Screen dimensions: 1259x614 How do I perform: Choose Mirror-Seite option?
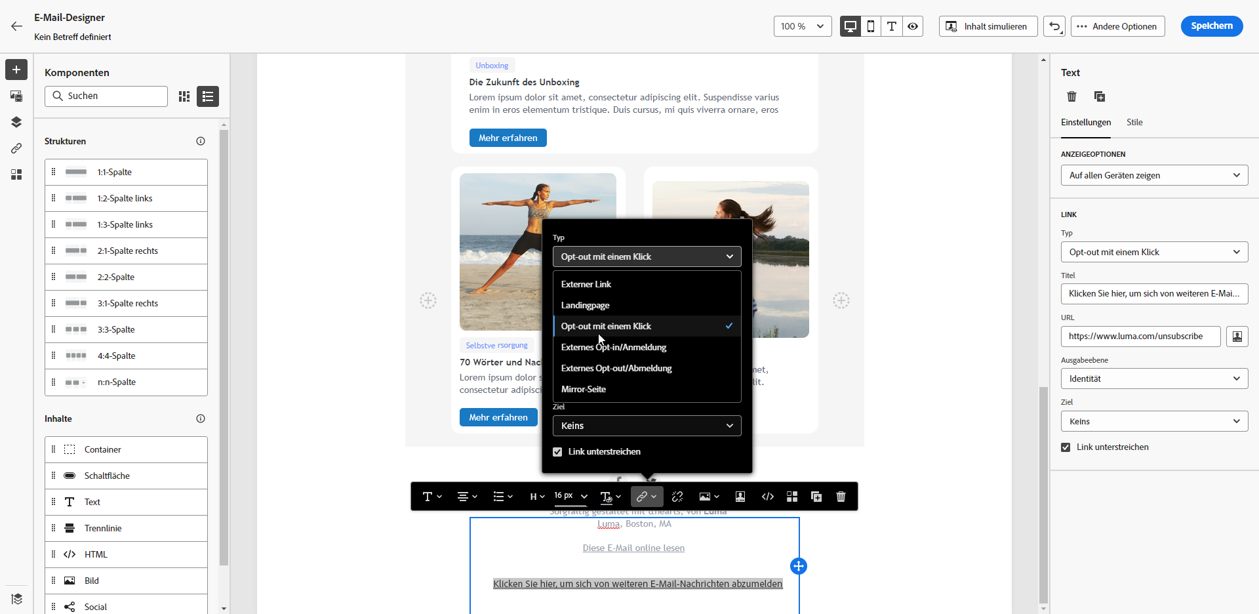647,389
